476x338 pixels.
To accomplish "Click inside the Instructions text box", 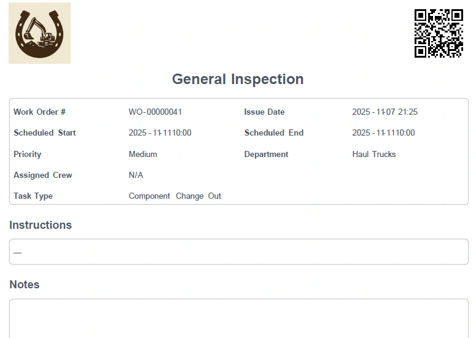I will (238, 252).
